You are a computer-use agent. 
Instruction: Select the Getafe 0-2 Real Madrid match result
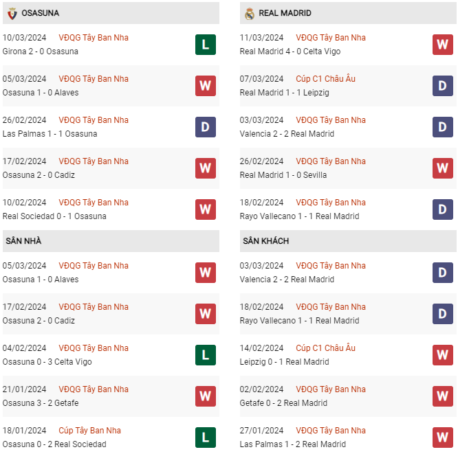(283, 403)
